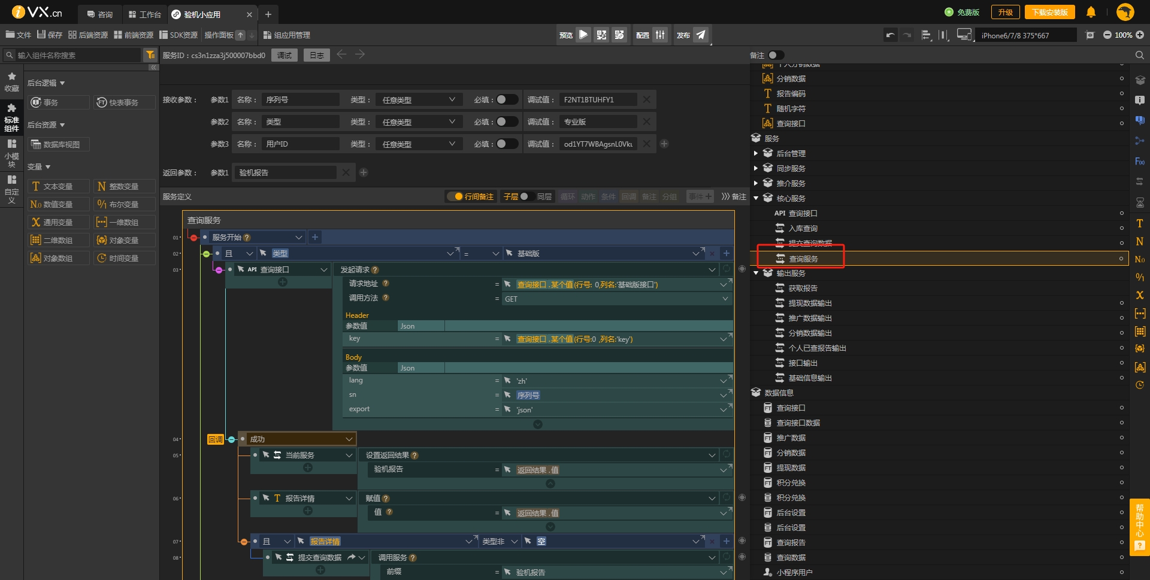This screenshot has height=580, width=1150.
Task: Toggle the 必填 switch for 参数3 用户ID
Action: click(507, 144)
